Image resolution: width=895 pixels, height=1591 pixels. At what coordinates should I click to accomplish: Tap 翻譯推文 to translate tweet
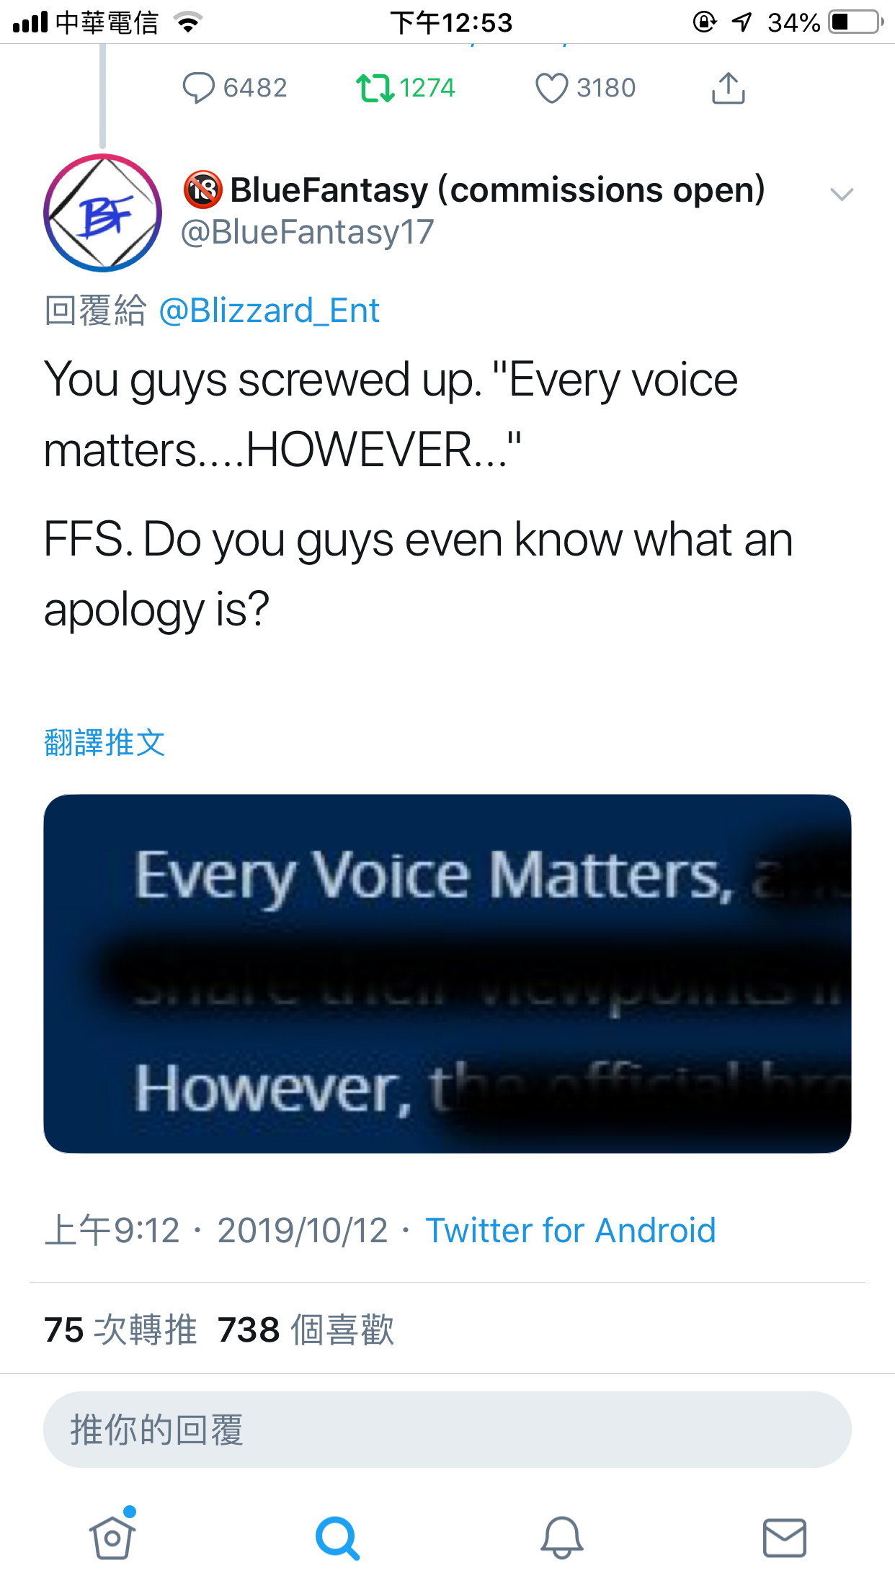(x=105, y=743)
